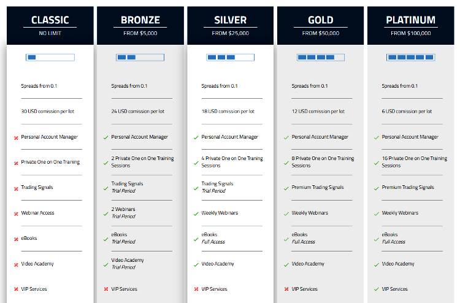
Task: Select the CLASSIC plan header
Action: [50, 26]
